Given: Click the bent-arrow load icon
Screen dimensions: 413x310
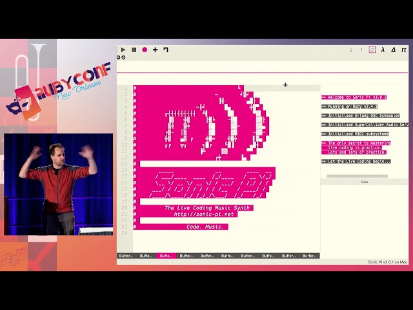Looking at the screenshot, I should (166, 50).
